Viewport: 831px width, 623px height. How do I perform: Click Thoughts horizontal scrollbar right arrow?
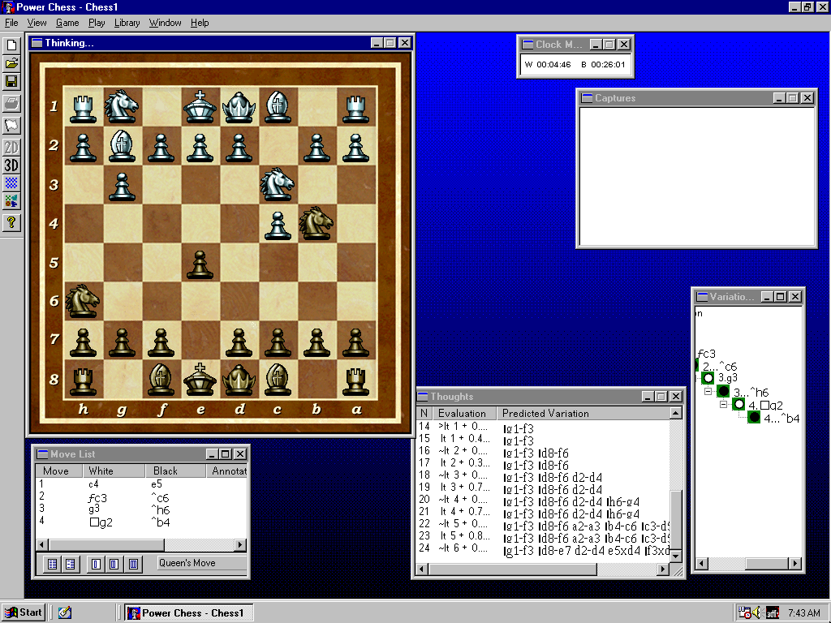[662, 569]
